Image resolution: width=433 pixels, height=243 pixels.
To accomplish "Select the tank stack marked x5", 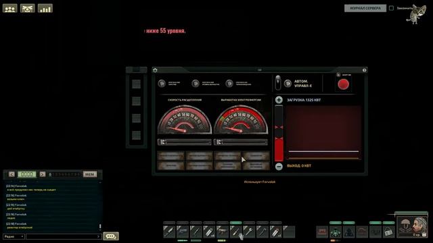I will tap(209, 232).
